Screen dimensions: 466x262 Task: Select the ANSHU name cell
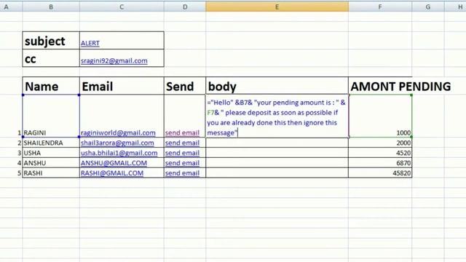(51, 163)
